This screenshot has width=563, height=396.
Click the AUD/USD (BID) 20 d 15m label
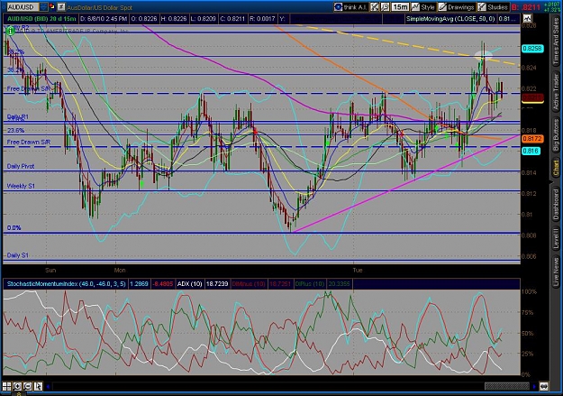42,18
